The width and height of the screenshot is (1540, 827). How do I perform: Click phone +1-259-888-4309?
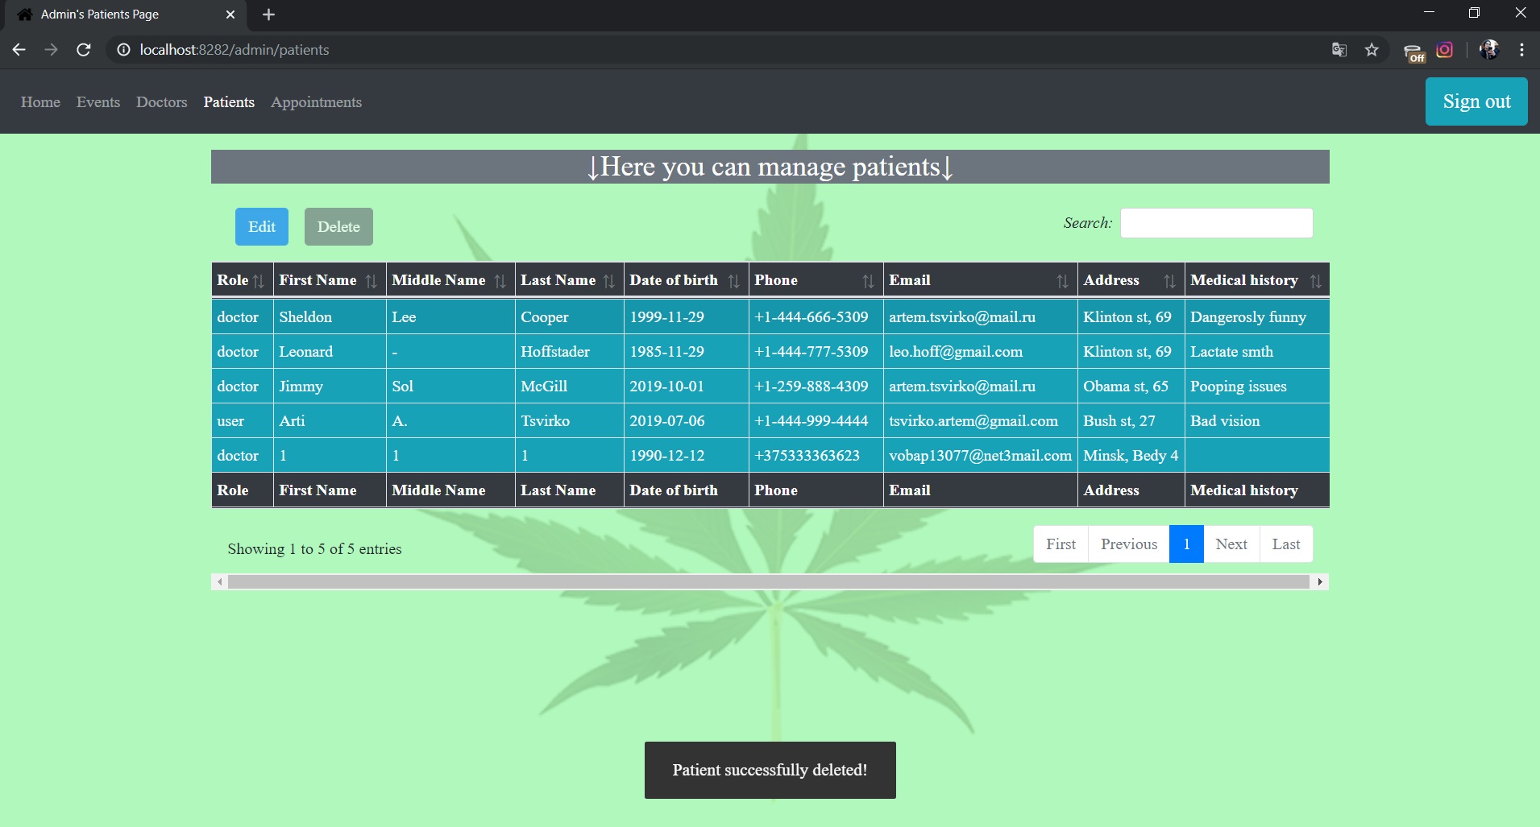[812, 387]
